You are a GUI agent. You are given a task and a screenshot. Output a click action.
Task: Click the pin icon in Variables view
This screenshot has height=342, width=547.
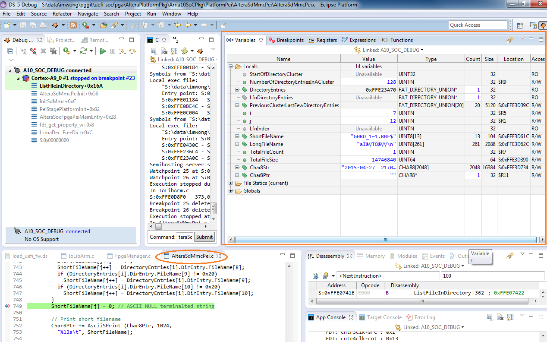point(510,40)
